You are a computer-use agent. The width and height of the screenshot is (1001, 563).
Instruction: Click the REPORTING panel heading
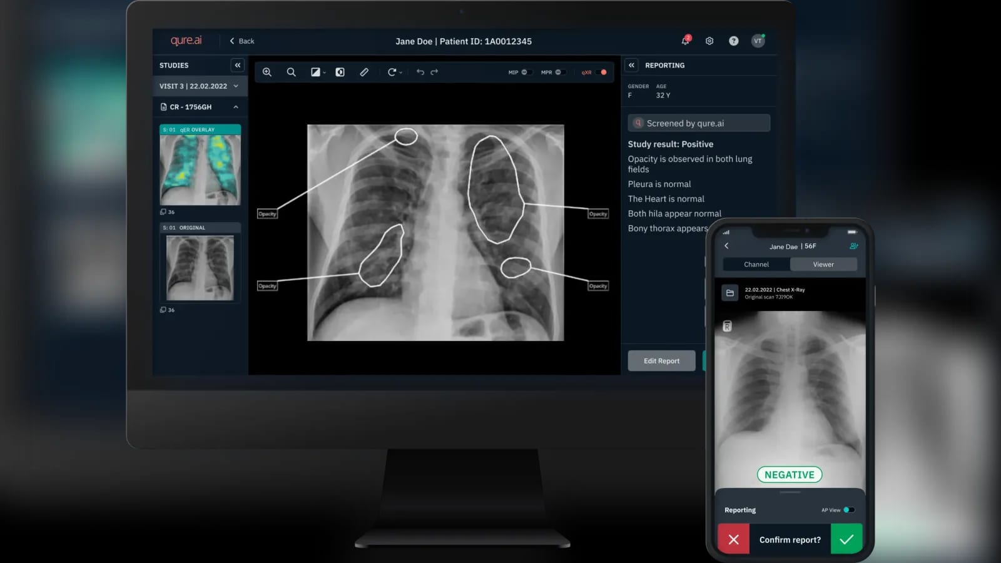664,65
